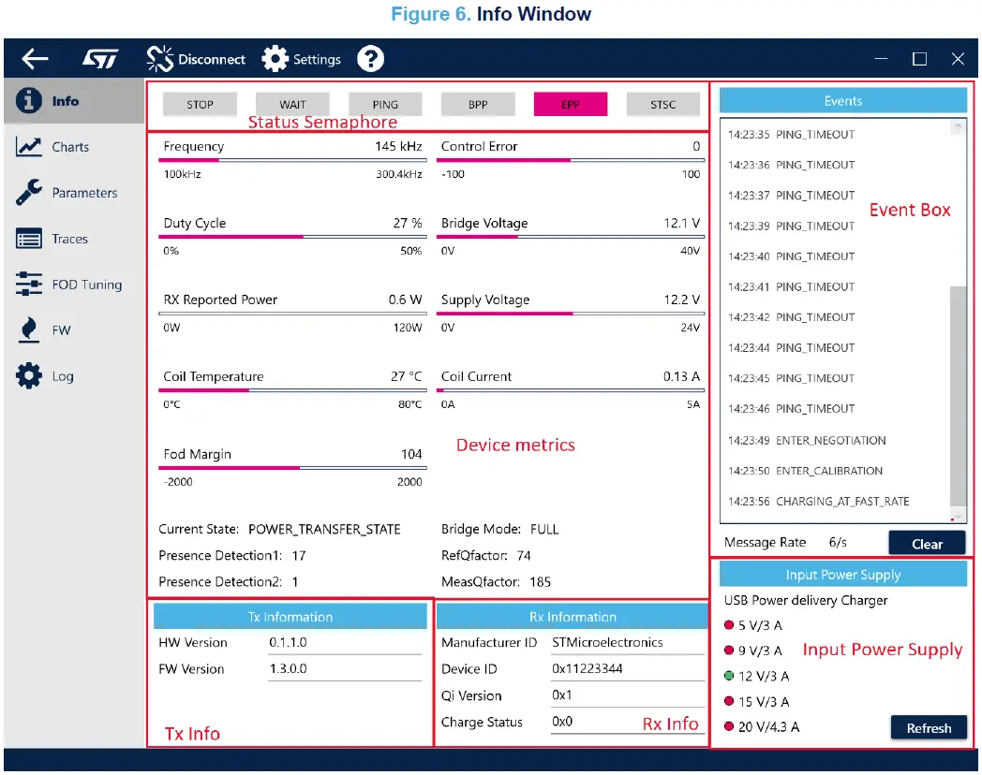This screenshot has width=982, height=775.
Task: Select the 20 V/4.3 A supply indicator
Action: tap(729, 726)
